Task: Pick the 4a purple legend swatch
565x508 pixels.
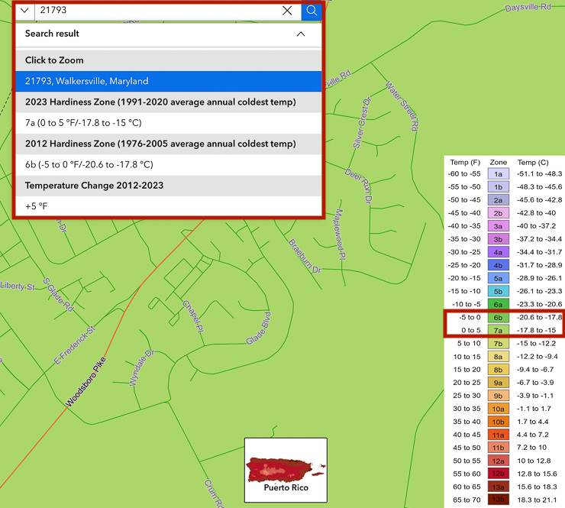Action: click(498, 252)
